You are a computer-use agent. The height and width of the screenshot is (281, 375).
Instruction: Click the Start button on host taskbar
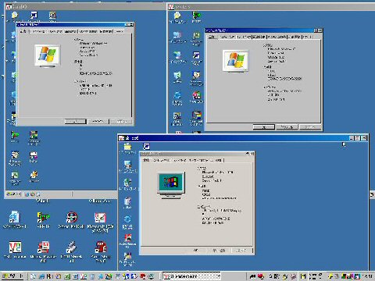coord(12,276)
